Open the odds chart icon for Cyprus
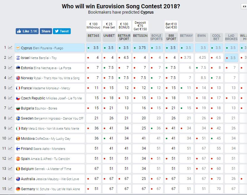The height and width of the screenshot is (195, 247). (10, 48)
